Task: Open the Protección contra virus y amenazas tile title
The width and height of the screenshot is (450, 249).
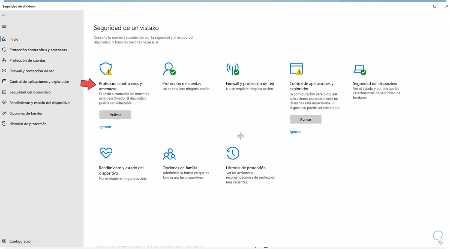Action: (x=121, y=86)
